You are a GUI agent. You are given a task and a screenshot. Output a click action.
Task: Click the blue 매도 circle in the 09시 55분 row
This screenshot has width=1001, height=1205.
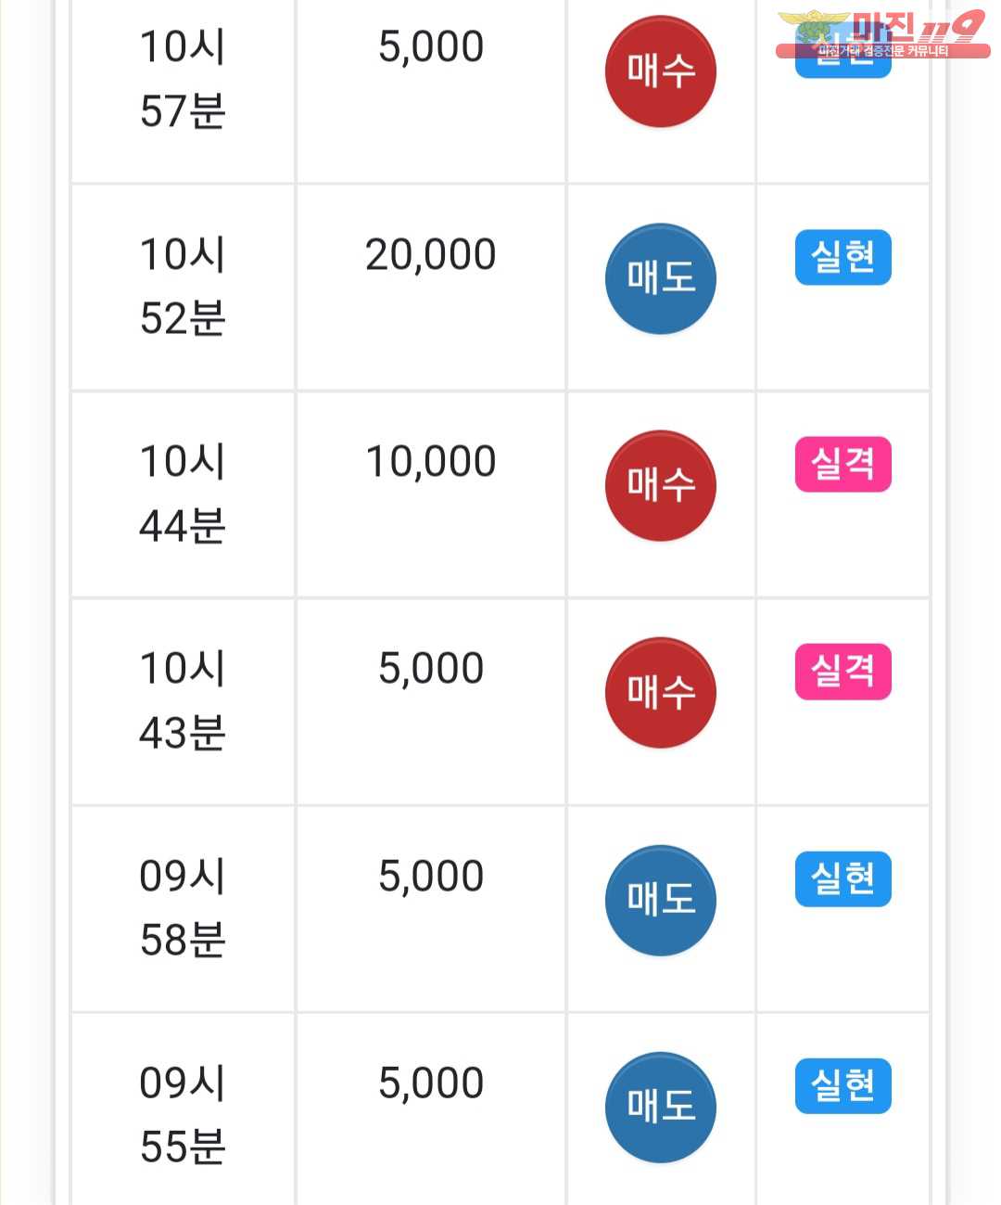click(660, 1107)
